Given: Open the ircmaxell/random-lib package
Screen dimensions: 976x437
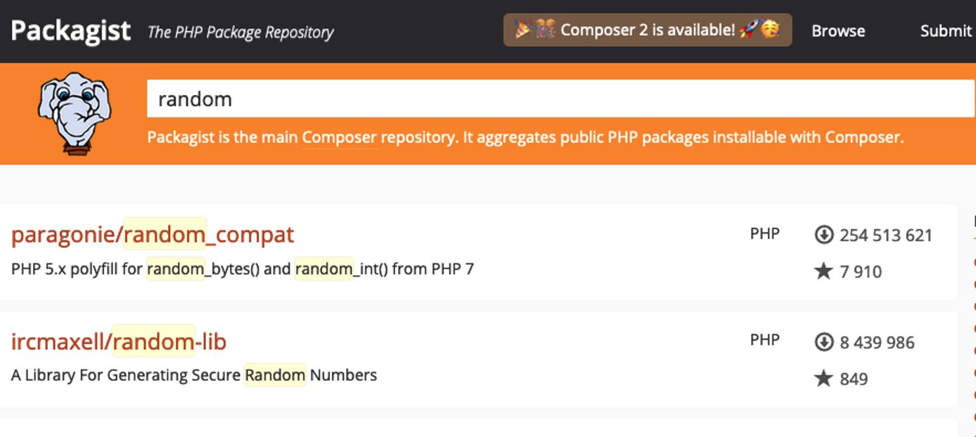Looking at the screenshot, I should pyautogui.click(x=119, y=341).
